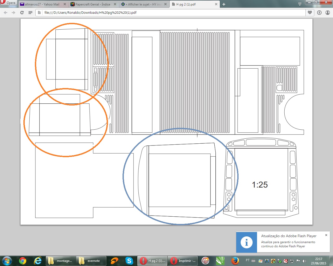Screen dimensions: 333x266
Task: Open Internet Explorer from taskbar
Action: tap(38, 261)
